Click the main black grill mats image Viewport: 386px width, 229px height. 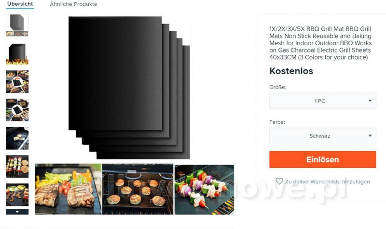point(129,88)
